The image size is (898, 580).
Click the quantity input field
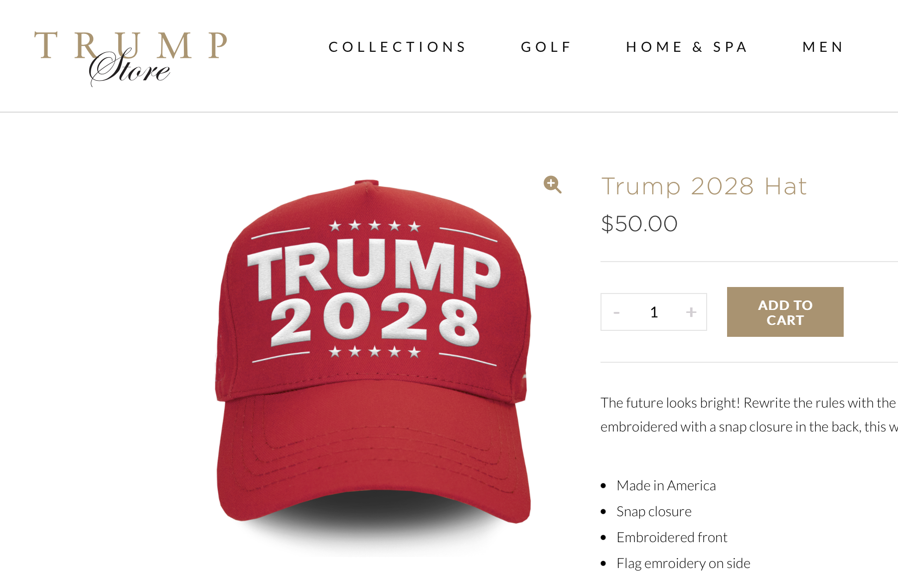[x=654, y=312]
